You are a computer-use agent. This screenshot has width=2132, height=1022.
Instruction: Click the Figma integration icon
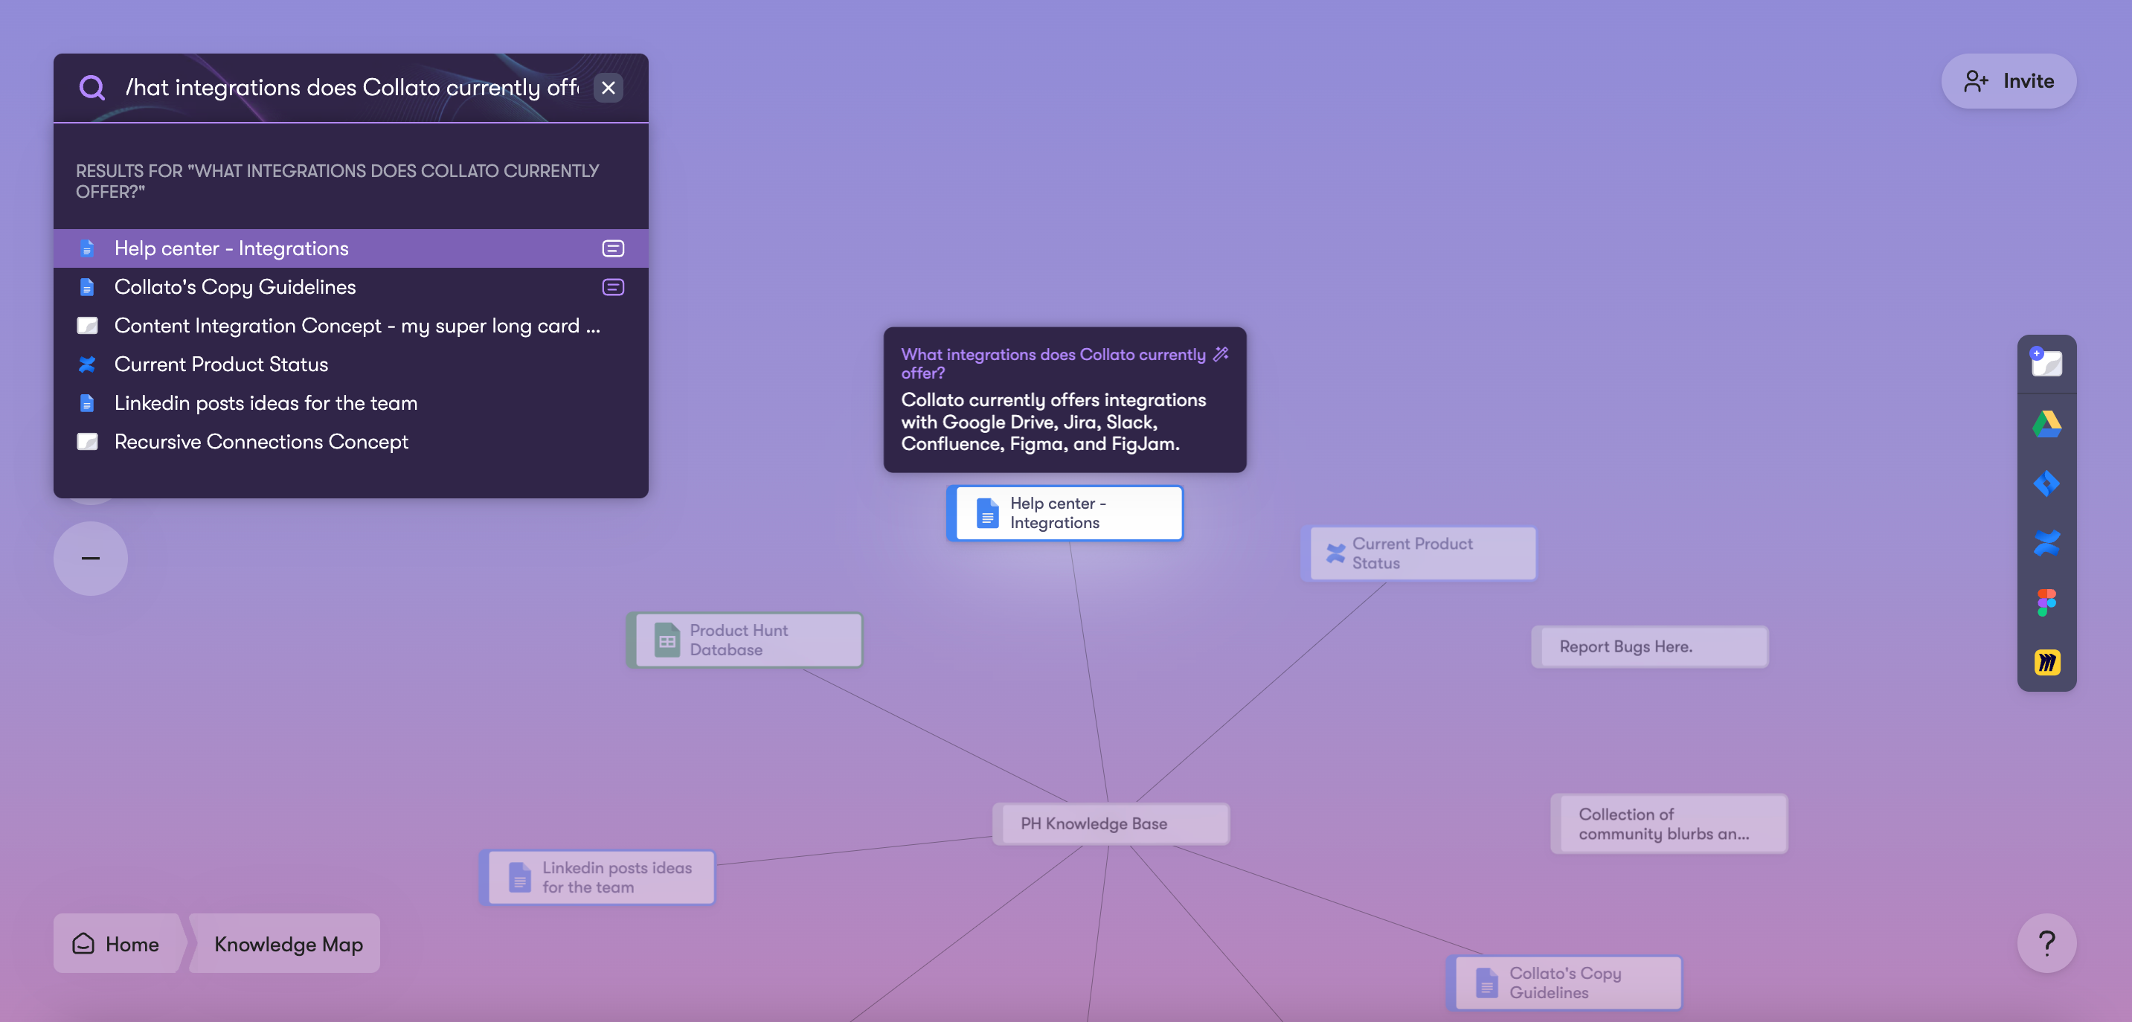click(x=2046, y=602)
